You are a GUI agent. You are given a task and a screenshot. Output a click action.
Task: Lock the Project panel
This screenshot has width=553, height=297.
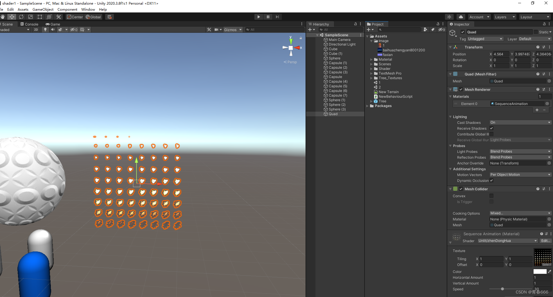[438, 24]
